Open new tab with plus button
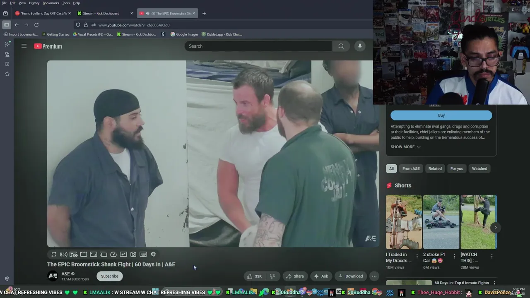530x298 pixels. 204,13
